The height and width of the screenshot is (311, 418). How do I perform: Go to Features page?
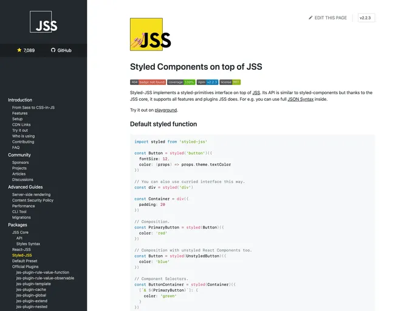(19, 113)
